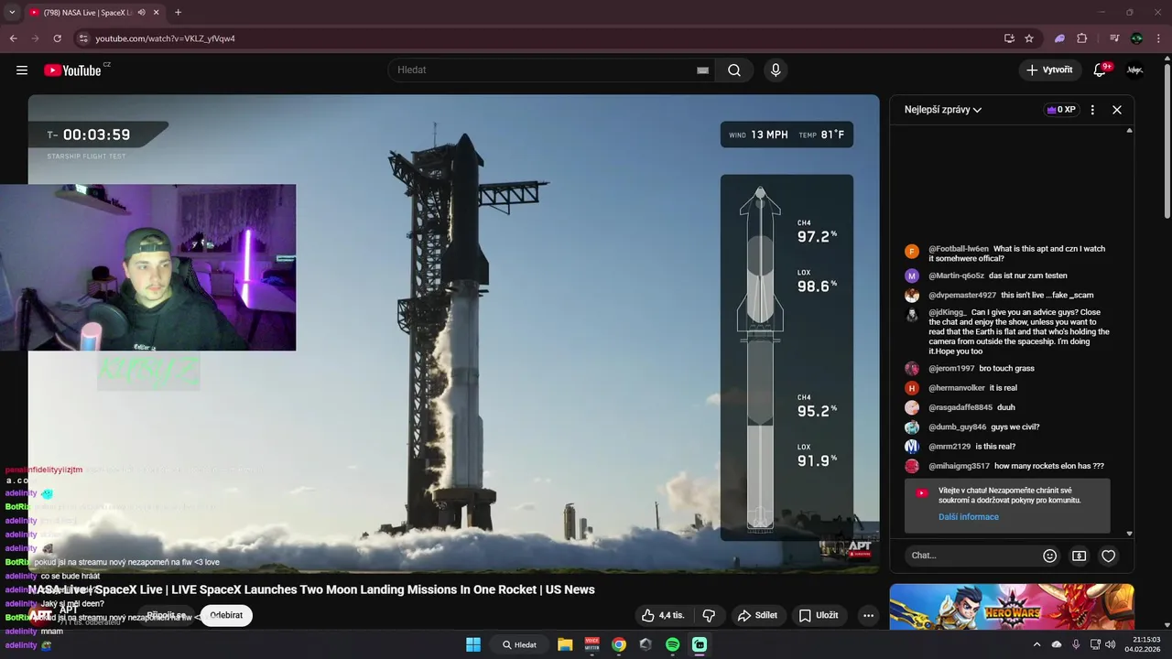The width and height of the screenshot is (1172, 659).
Task: Click the install app icon in address bar
Action: (1009, 38)
